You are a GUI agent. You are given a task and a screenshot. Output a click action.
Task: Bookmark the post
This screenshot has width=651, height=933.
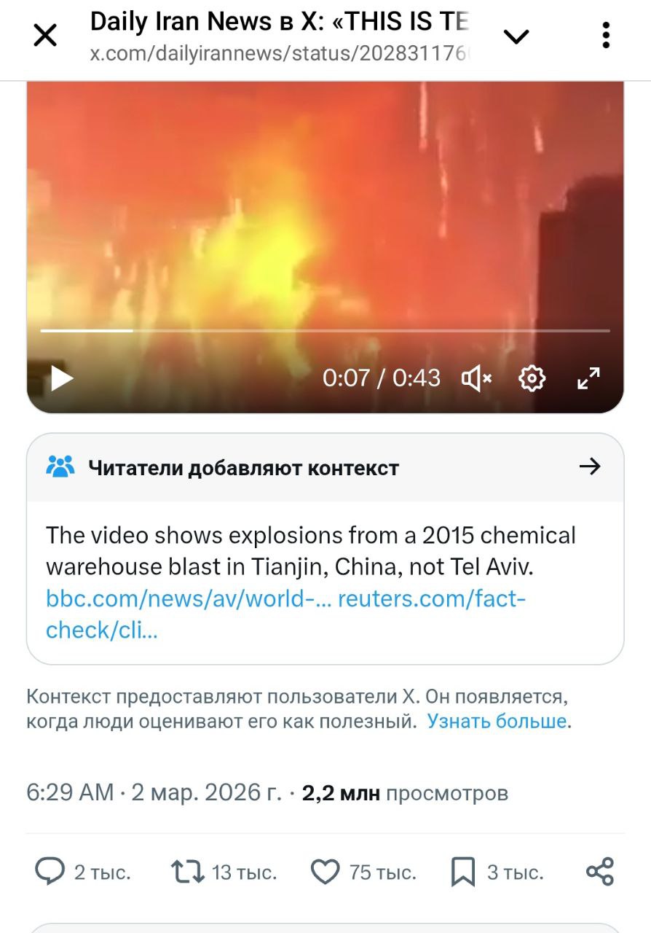[x=463, y=872]
